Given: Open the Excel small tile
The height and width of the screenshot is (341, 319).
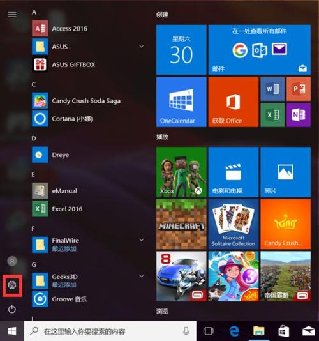Looking at the screenshot, I should [x=272, y=115].
